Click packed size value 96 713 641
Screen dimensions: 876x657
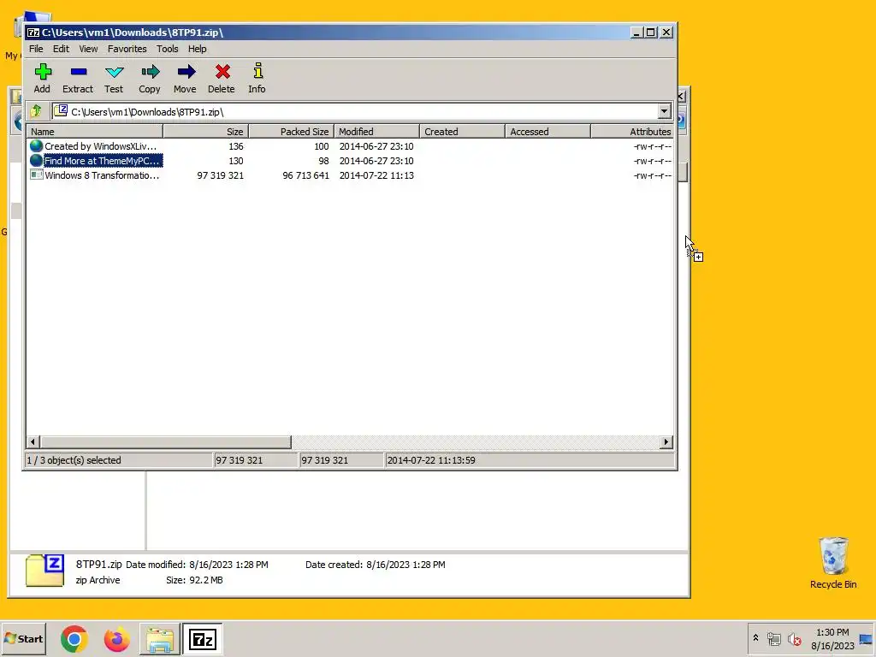click(305, 175)
